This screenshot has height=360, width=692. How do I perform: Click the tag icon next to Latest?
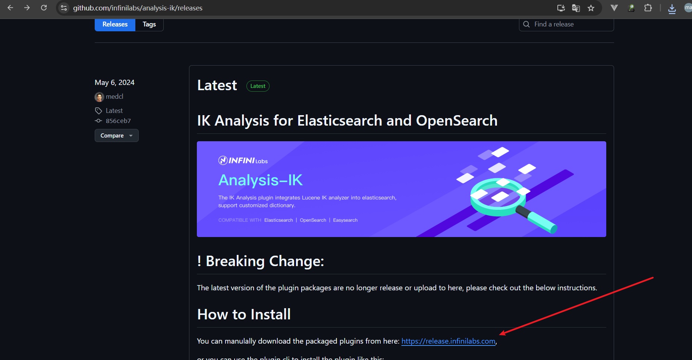pyautogui.click(x=98, y=111)
